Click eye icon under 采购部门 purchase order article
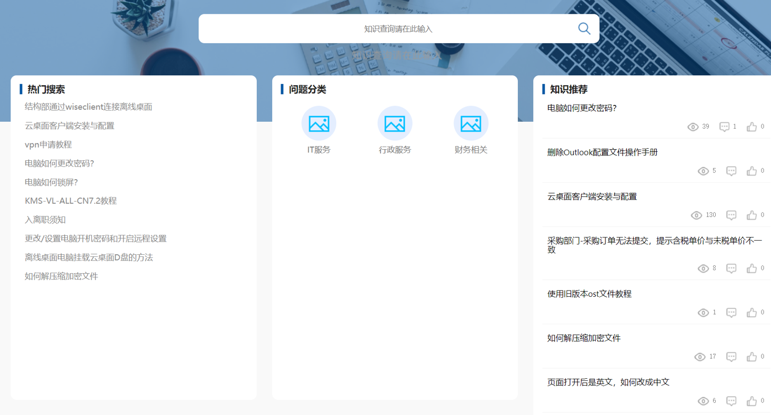This screenshot has height=415, width=771. pos(703,268)
